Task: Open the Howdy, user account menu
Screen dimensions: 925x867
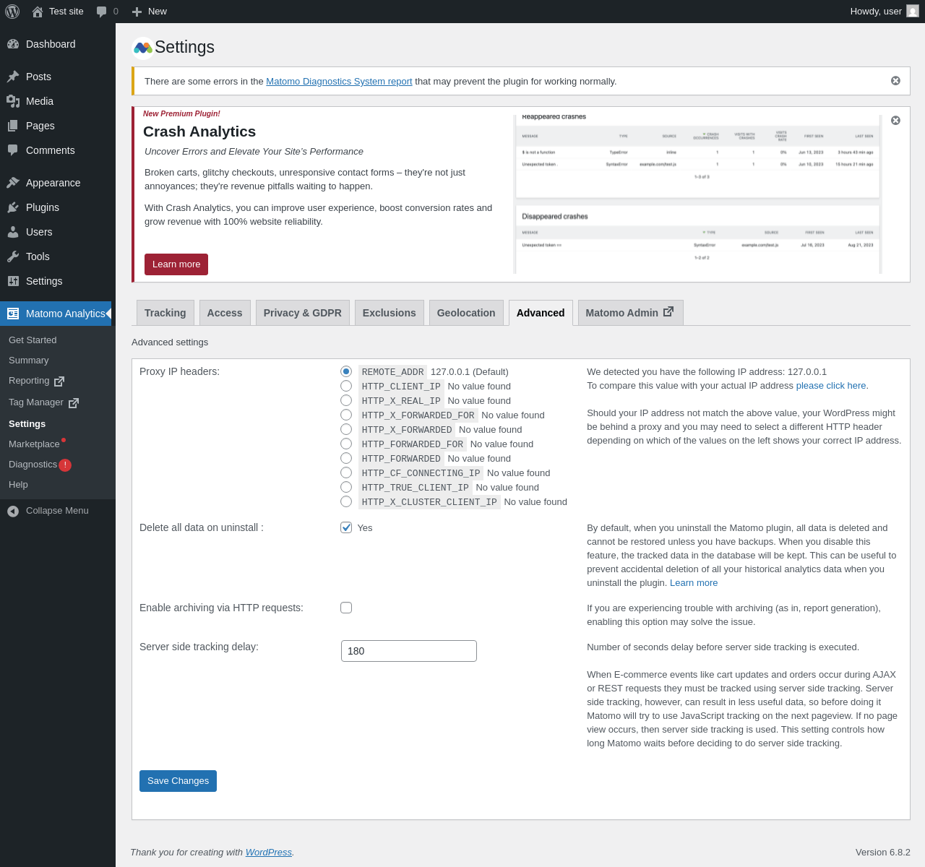Action: coord(884,12)
